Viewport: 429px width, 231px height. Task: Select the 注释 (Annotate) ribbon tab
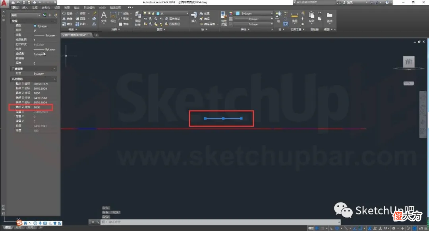click(x=35, y=8)
